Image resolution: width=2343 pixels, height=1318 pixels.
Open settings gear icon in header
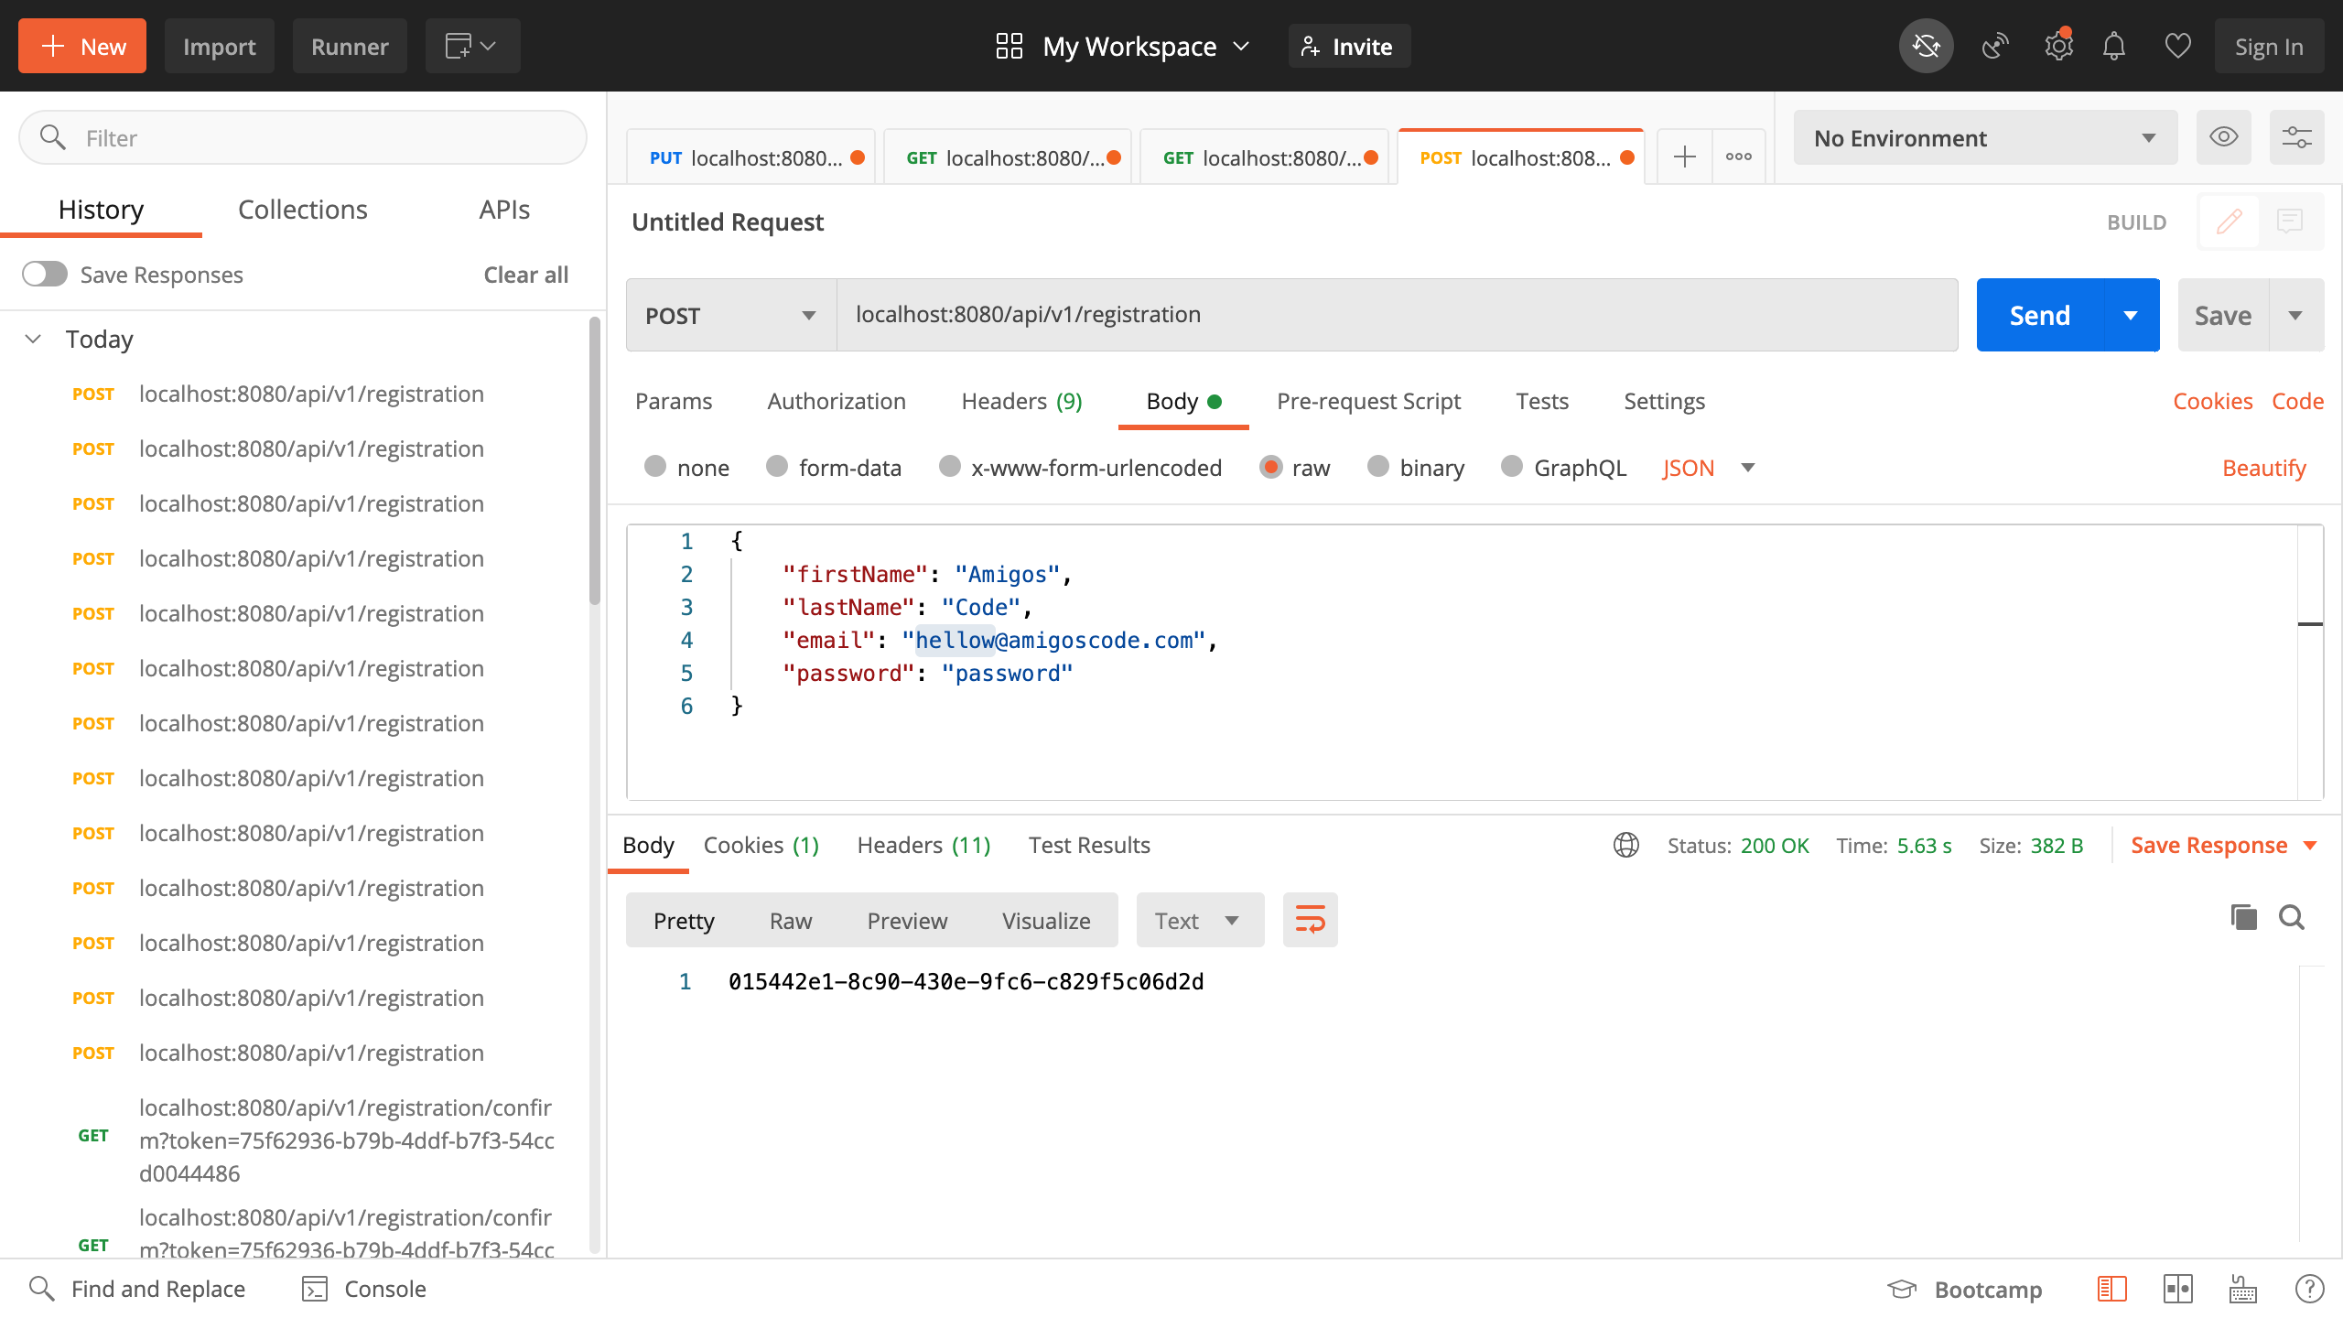[x=2058, y=46]
